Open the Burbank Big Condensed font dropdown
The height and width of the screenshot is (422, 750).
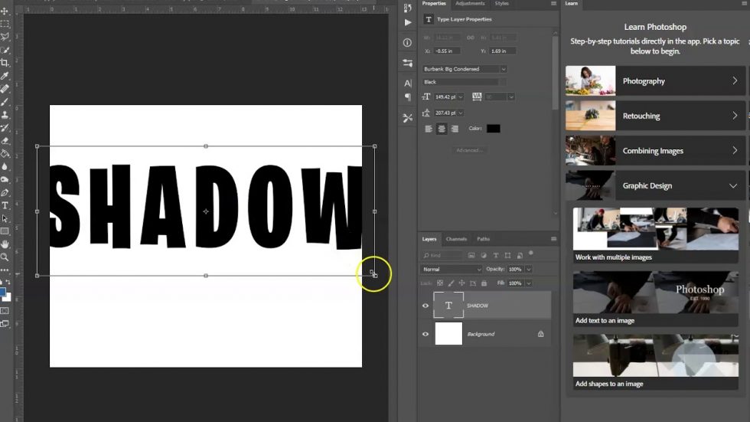[x=504, y=69]
